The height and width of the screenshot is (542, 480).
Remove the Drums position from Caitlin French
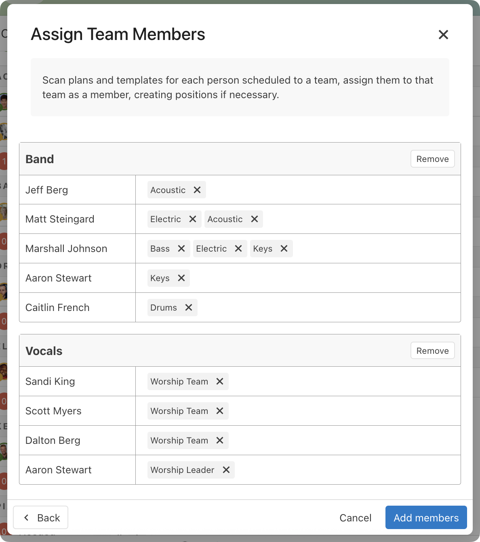tap(188, 307)
